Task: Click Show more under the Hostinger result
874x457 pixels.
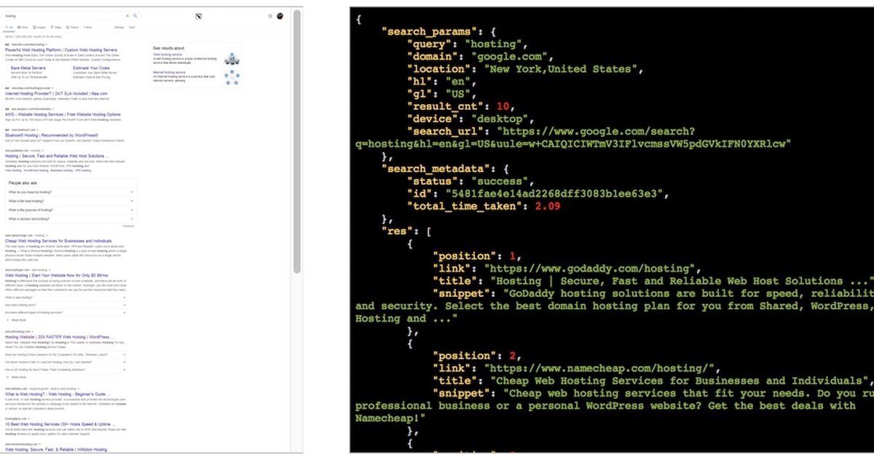Action: click(x=16, y=320)
